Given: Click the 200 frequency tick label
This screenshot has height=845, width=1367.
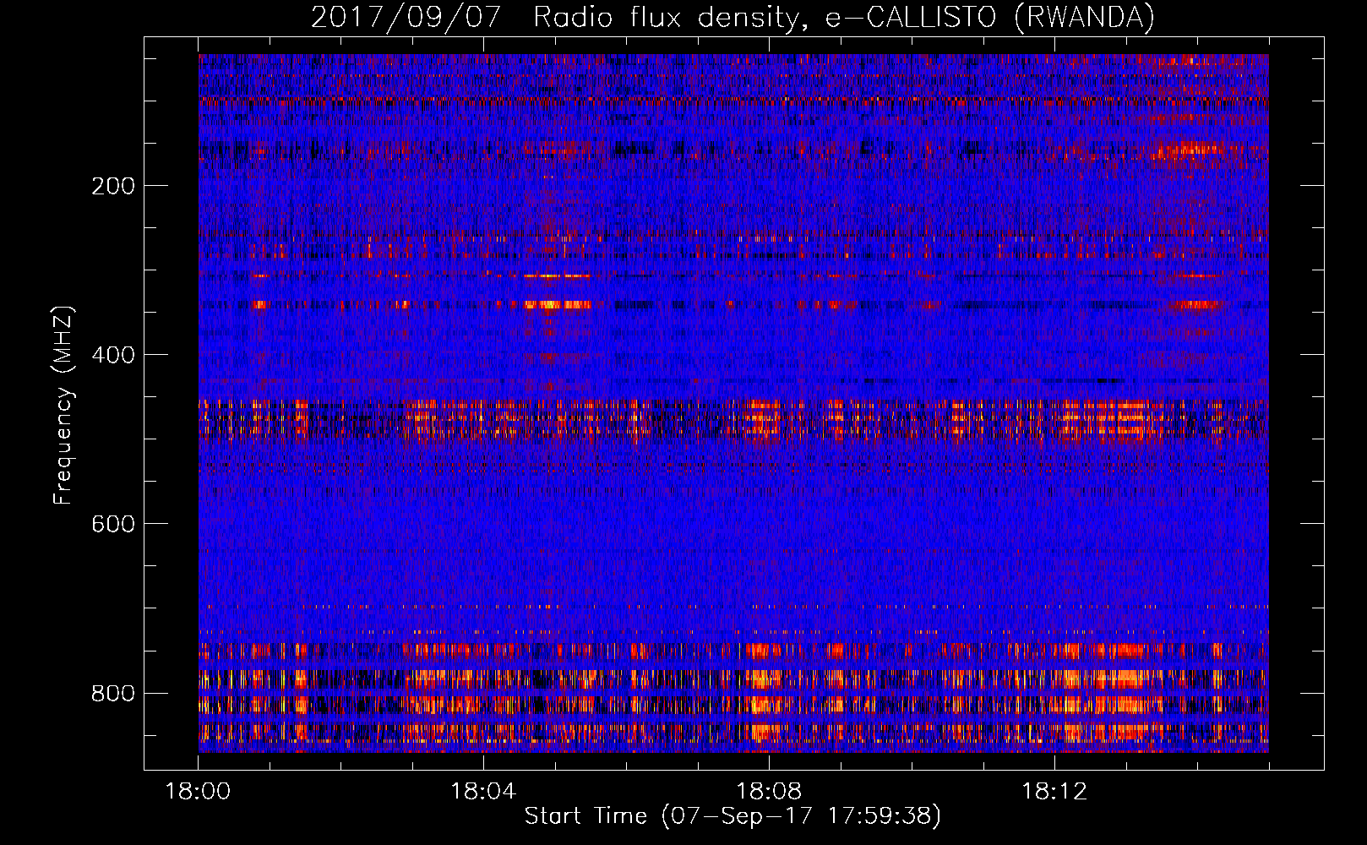Looking at the screenshot, I should [x=113, y=186].
